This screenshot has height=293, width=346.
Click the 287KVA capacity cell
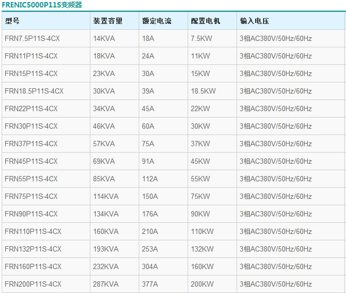coord(106,284)
